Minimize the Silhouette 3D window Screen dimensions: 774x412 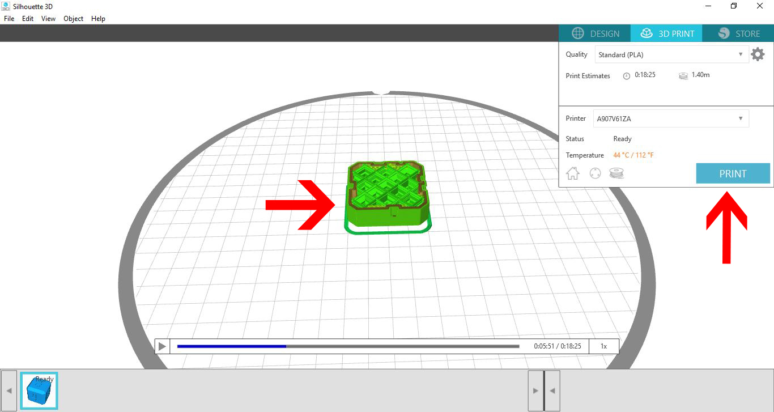coord(708,6)
